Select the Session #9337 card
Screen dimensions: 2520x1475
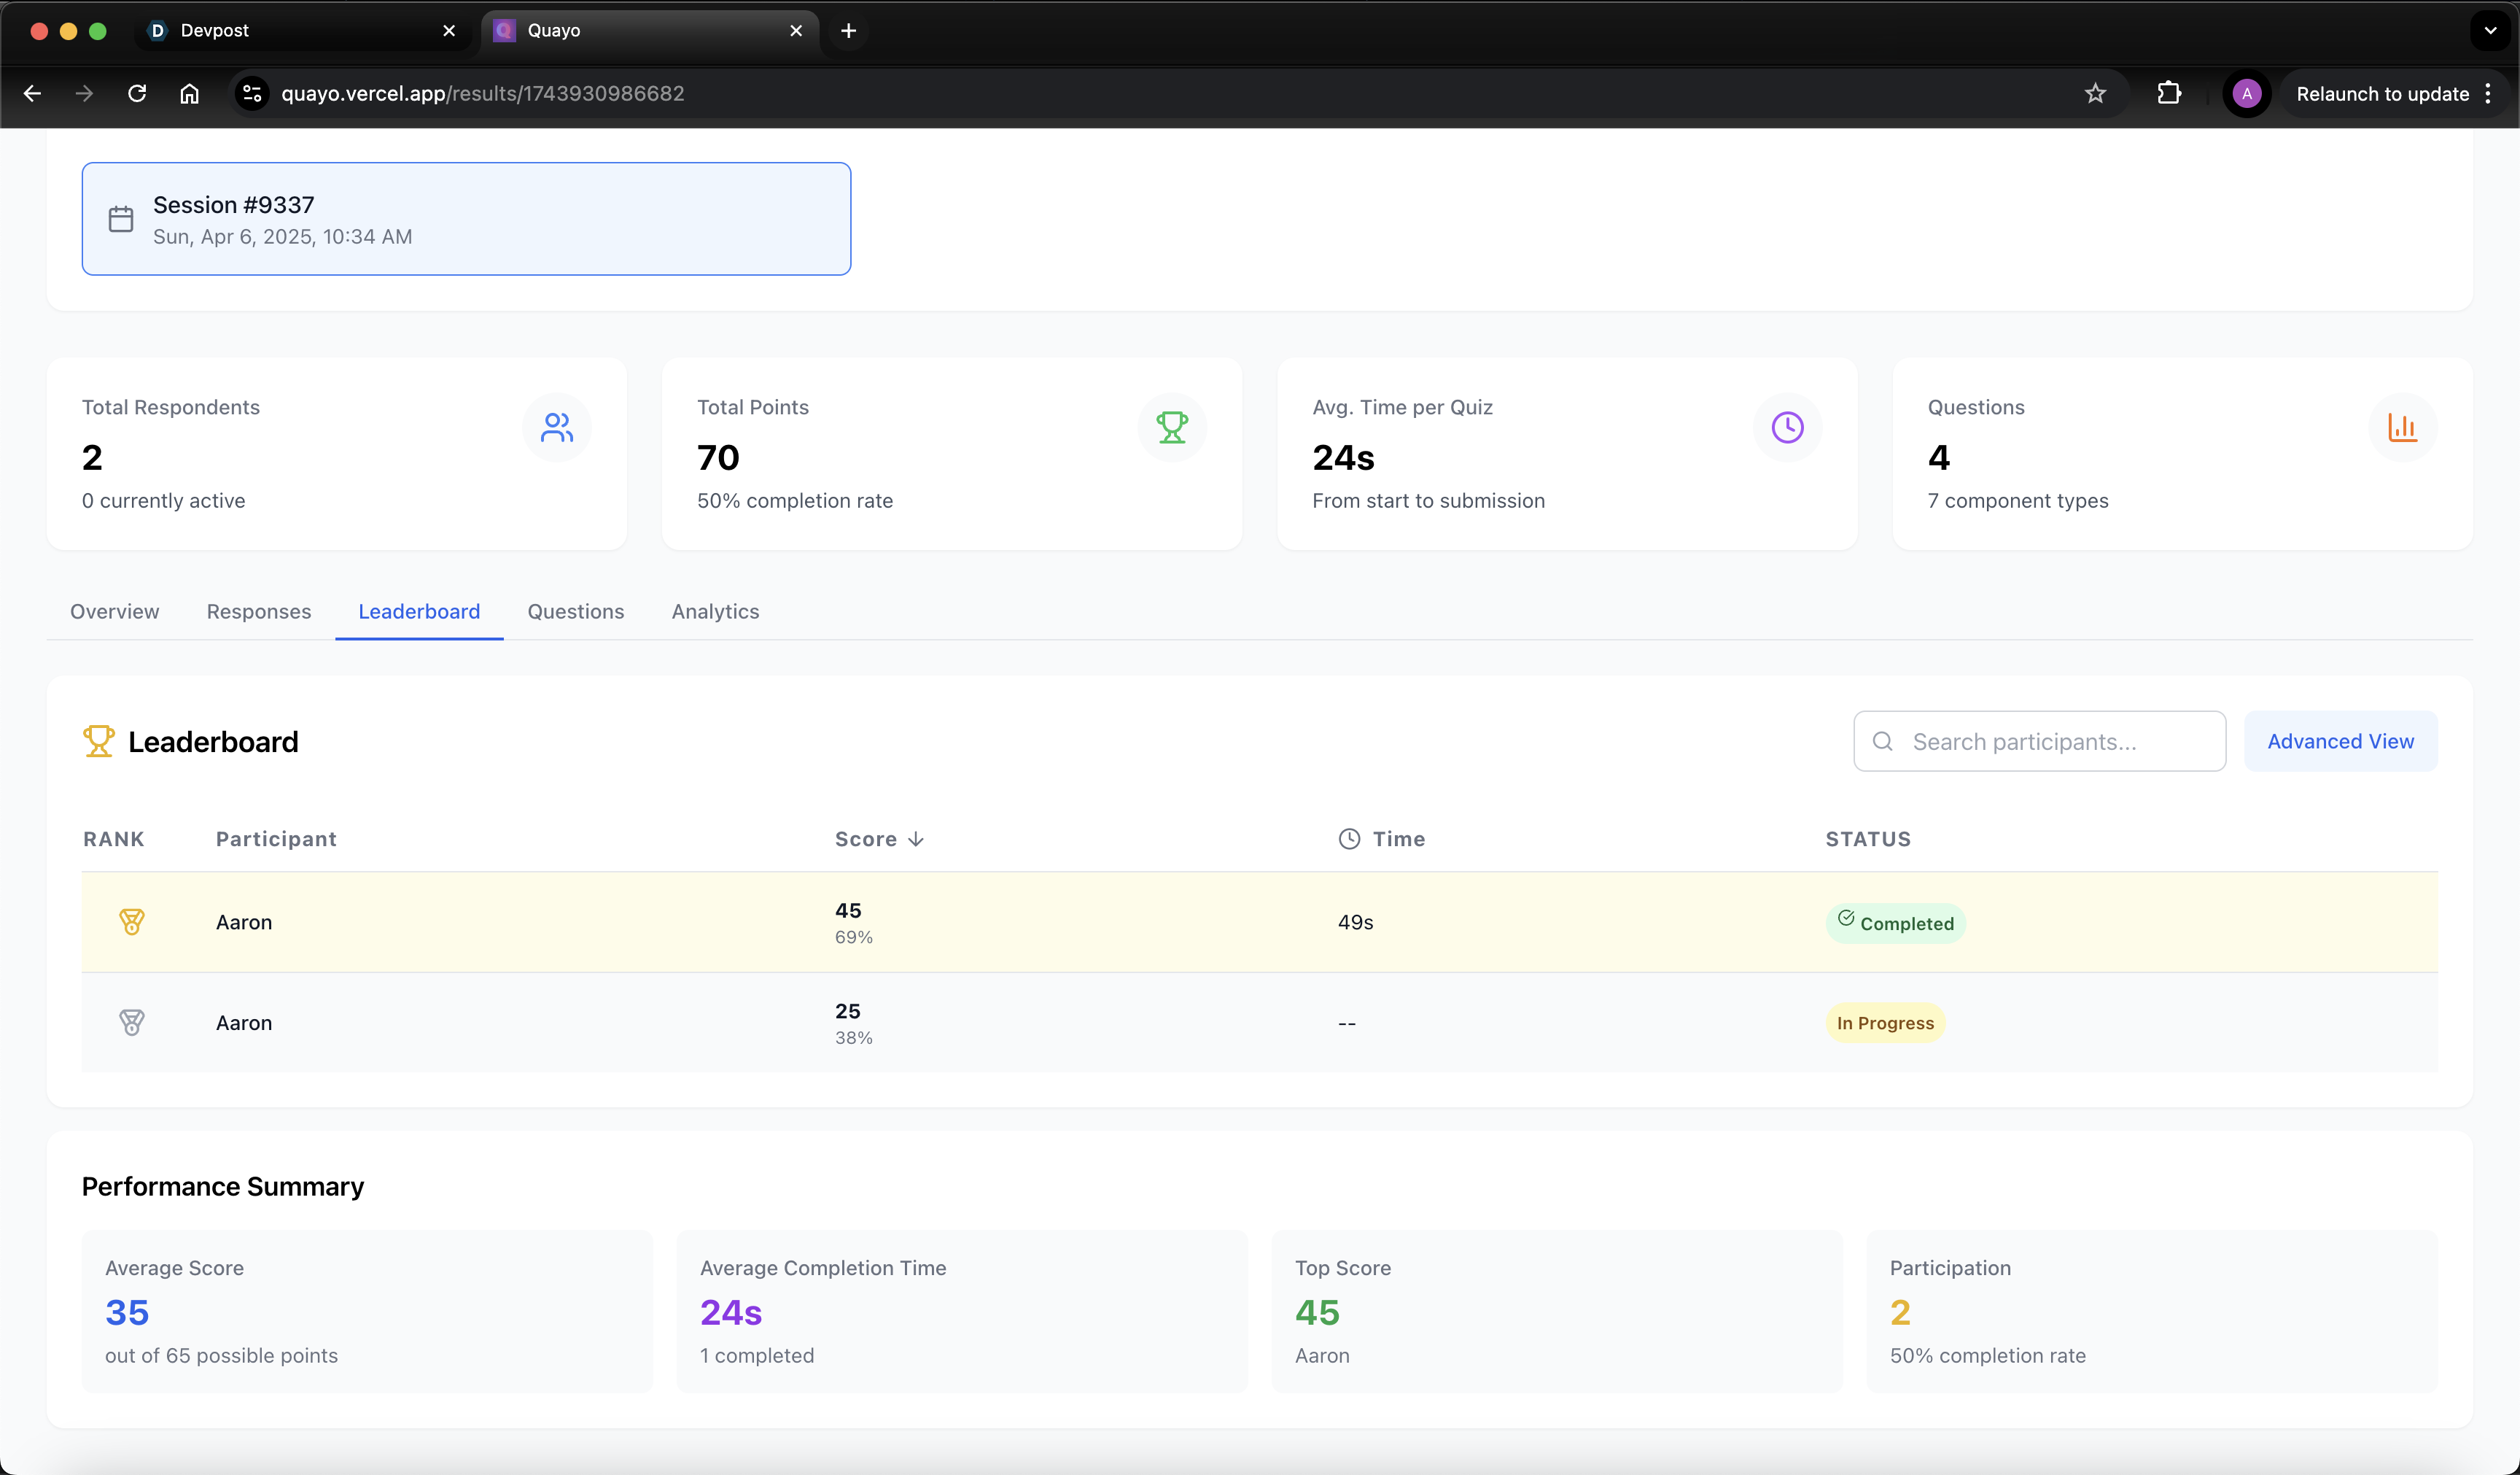tap(466, 219)
